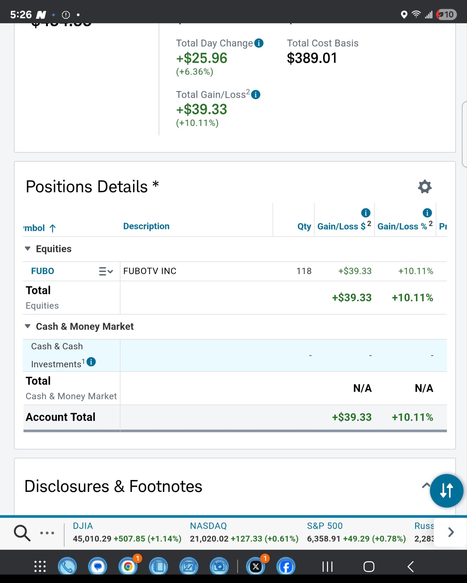Open DJIA index quote
Image resolution: width=467 pixels, height=583 pixels.
[127, 532]
